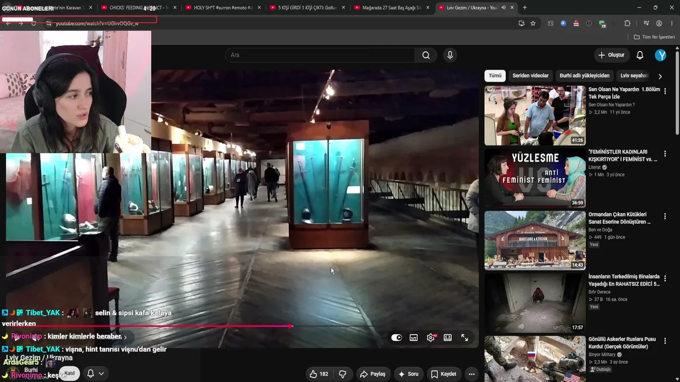Open Sen Olsan Ne Yapardın video thumbnail
The image size is (680, 382).
[x=535, y=116]
